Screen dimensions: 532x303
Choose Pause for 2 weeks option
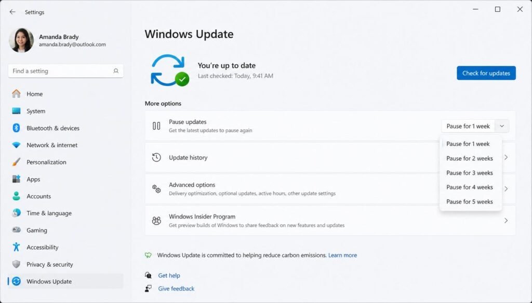[x=470, y=158]
